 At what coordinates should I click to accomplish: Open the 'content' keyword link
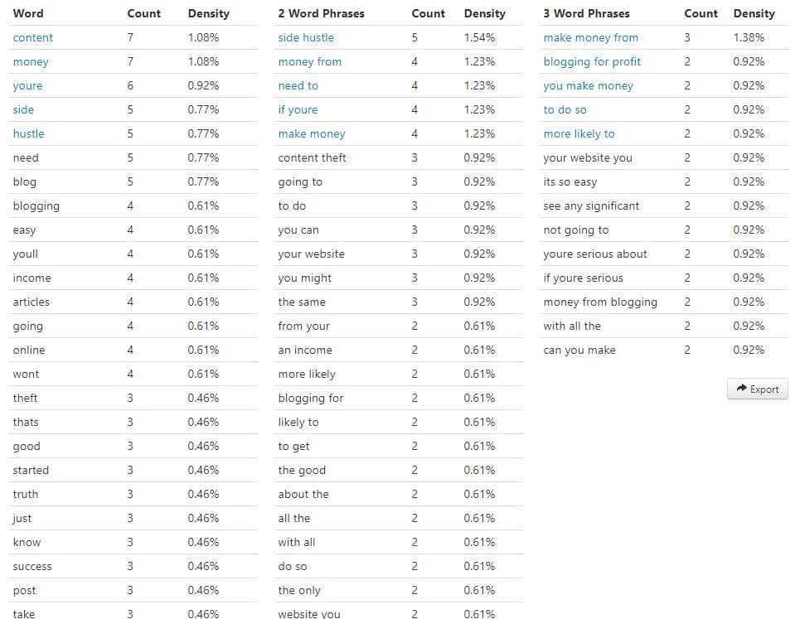coord(33,37)
